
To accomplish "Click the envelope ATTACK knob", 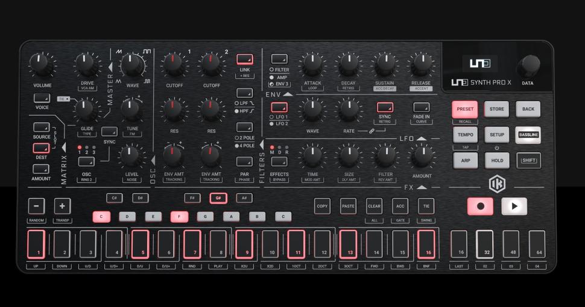I will 312,64.
